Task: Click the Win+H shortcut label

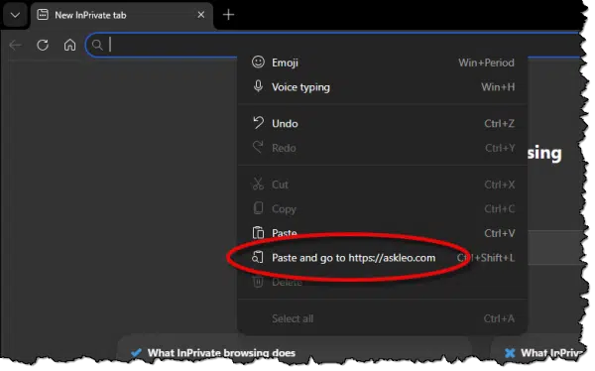Action: coord(498,87)
